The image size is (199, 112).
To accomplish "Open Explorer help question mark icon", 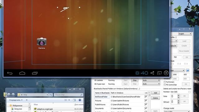I will 80,100.
